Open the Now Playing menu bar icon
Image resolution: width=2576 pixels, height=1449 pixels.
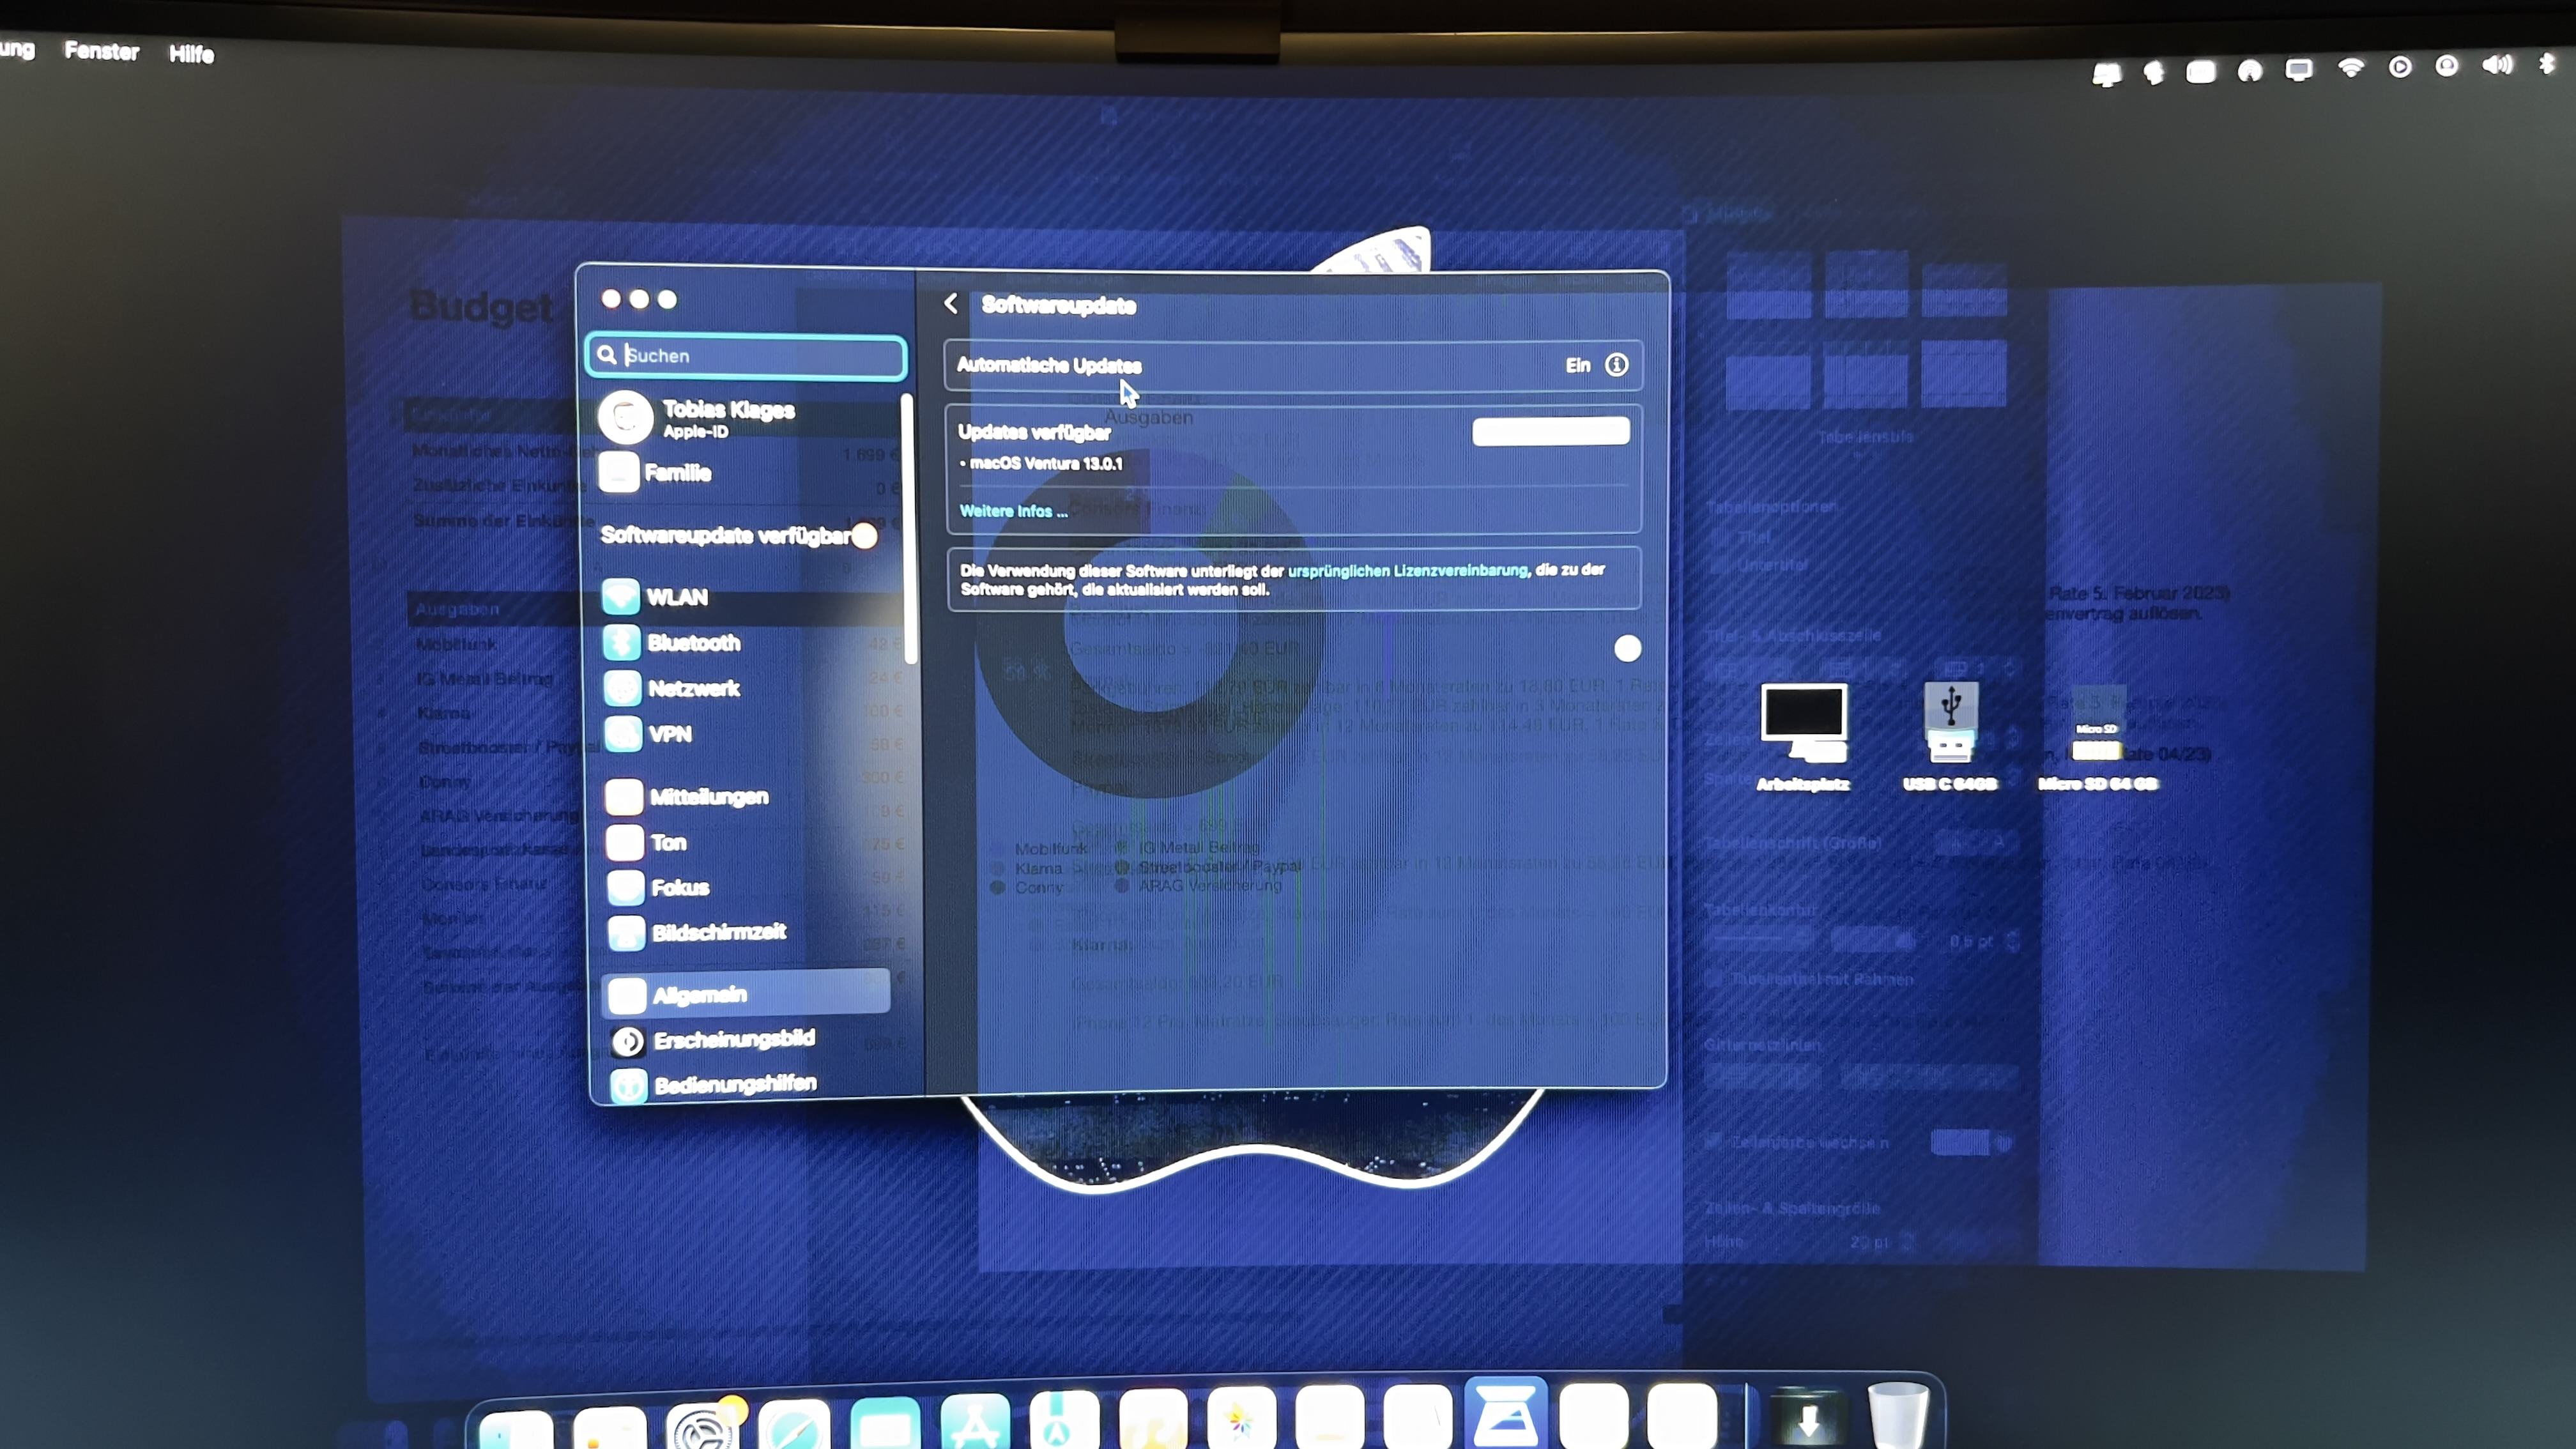click(2400, 67)
